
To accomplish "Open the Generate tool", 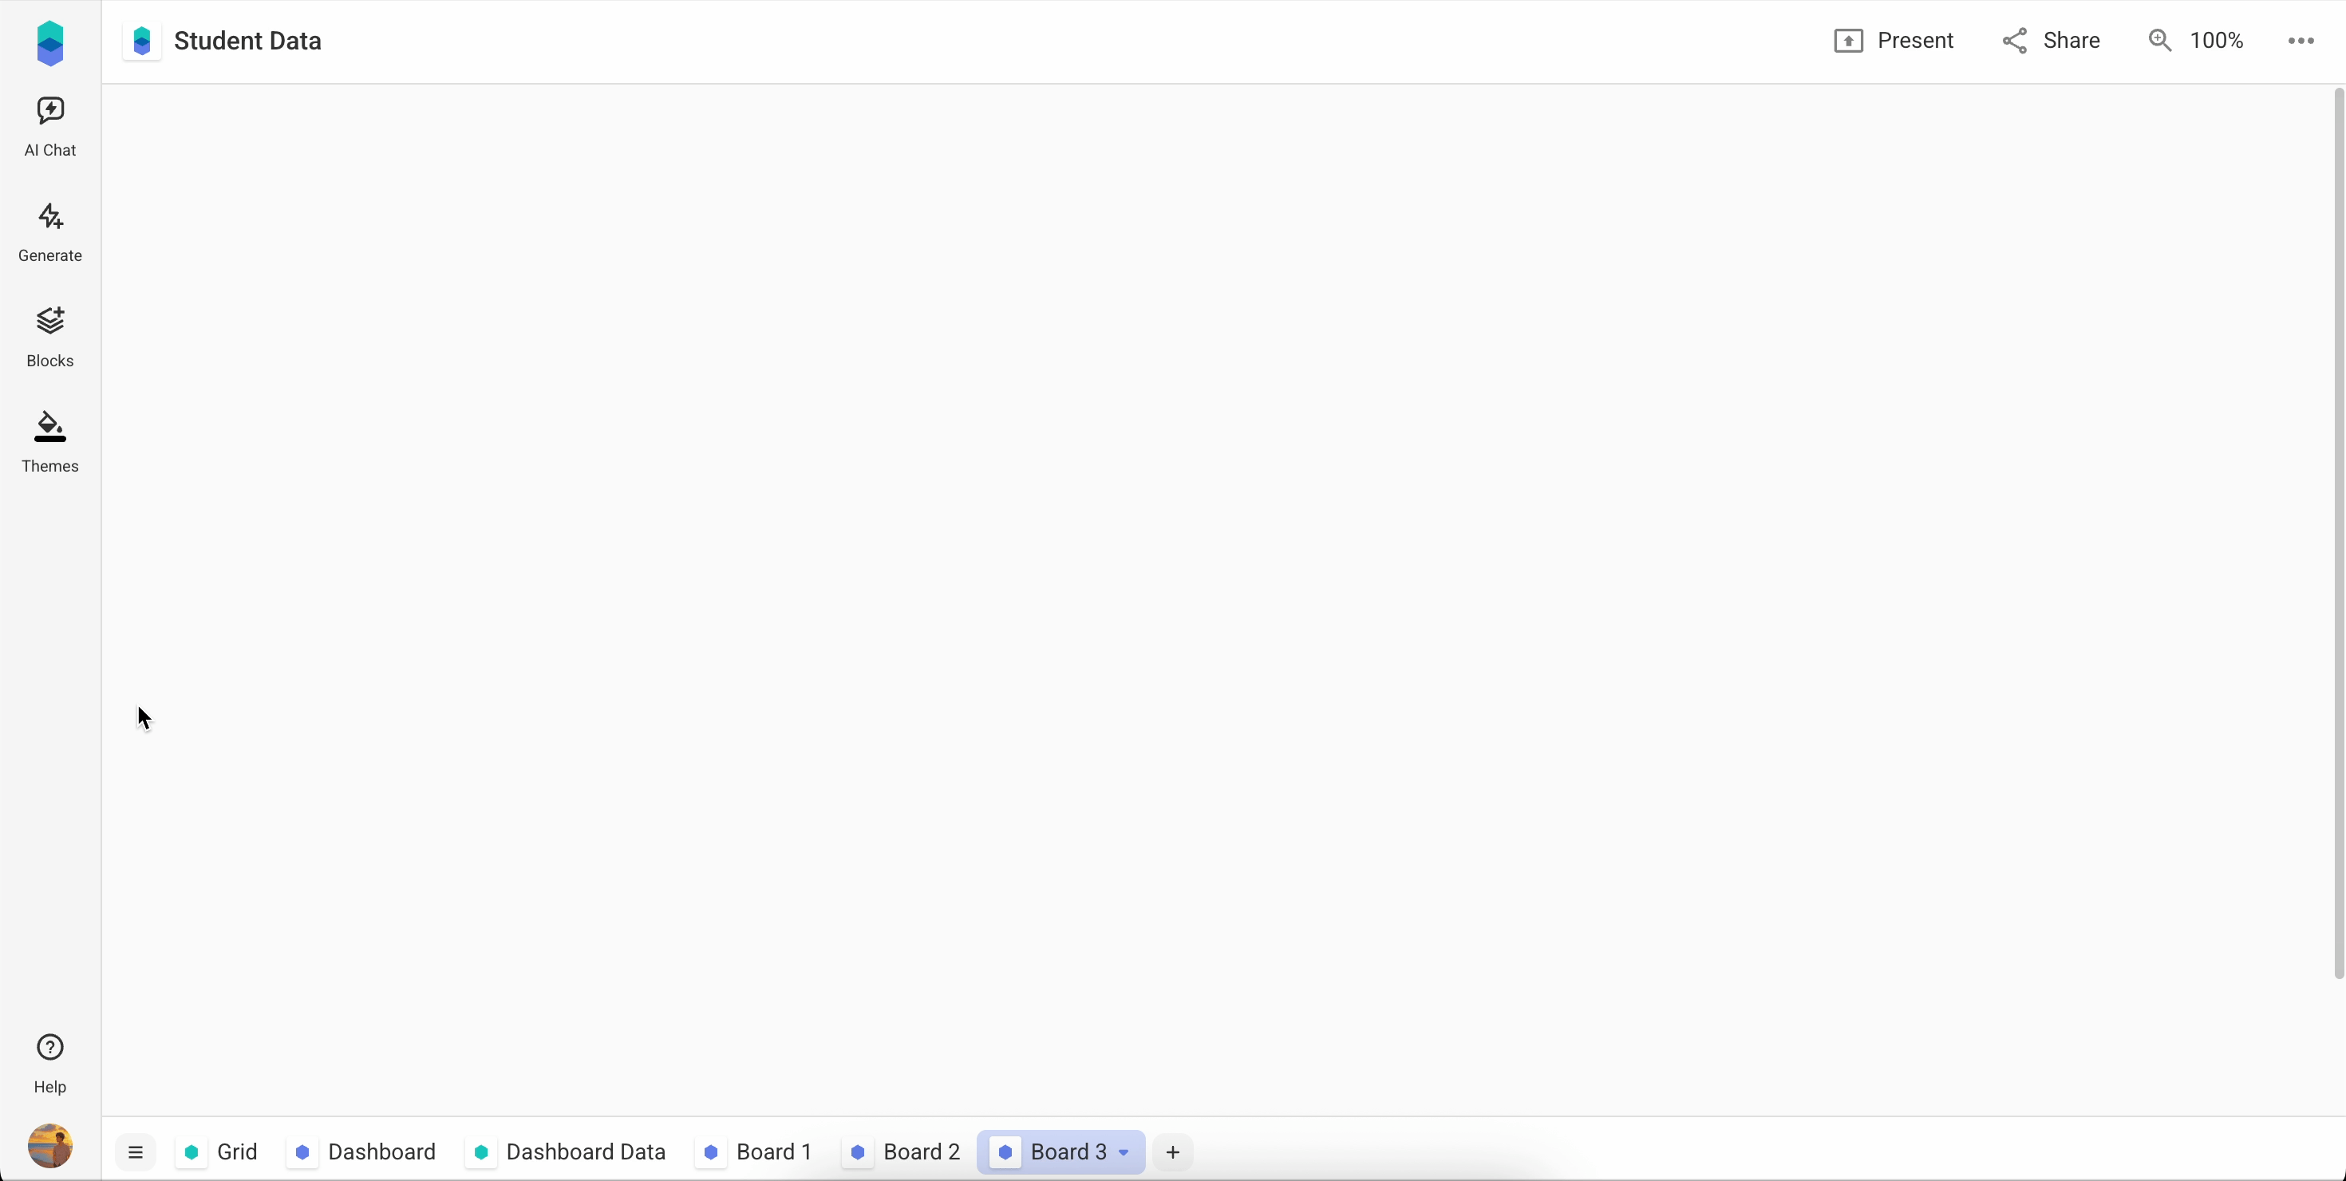I will tap(50, 232).
